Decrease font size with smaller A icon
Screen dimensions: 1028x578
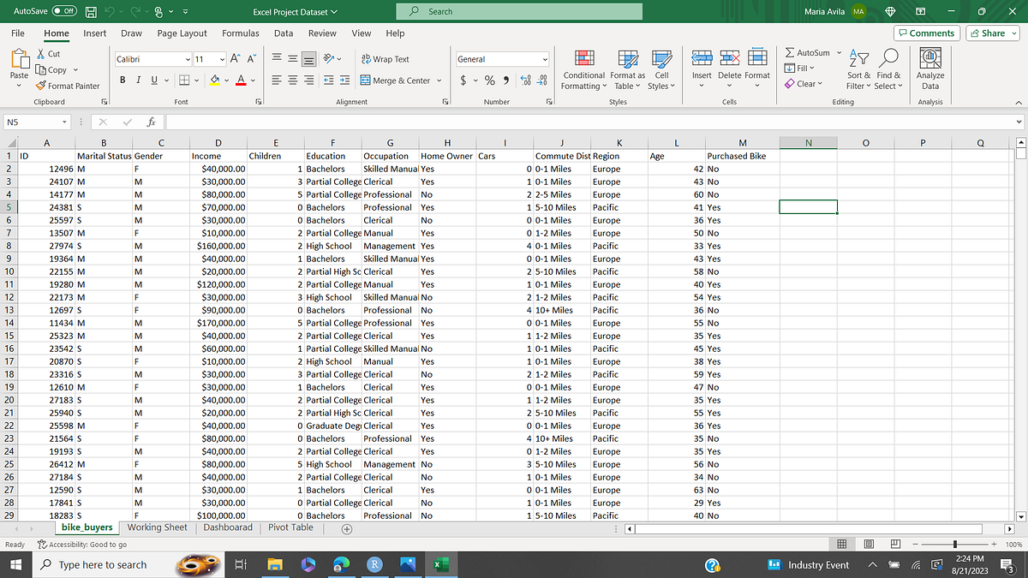coord(251,59)
